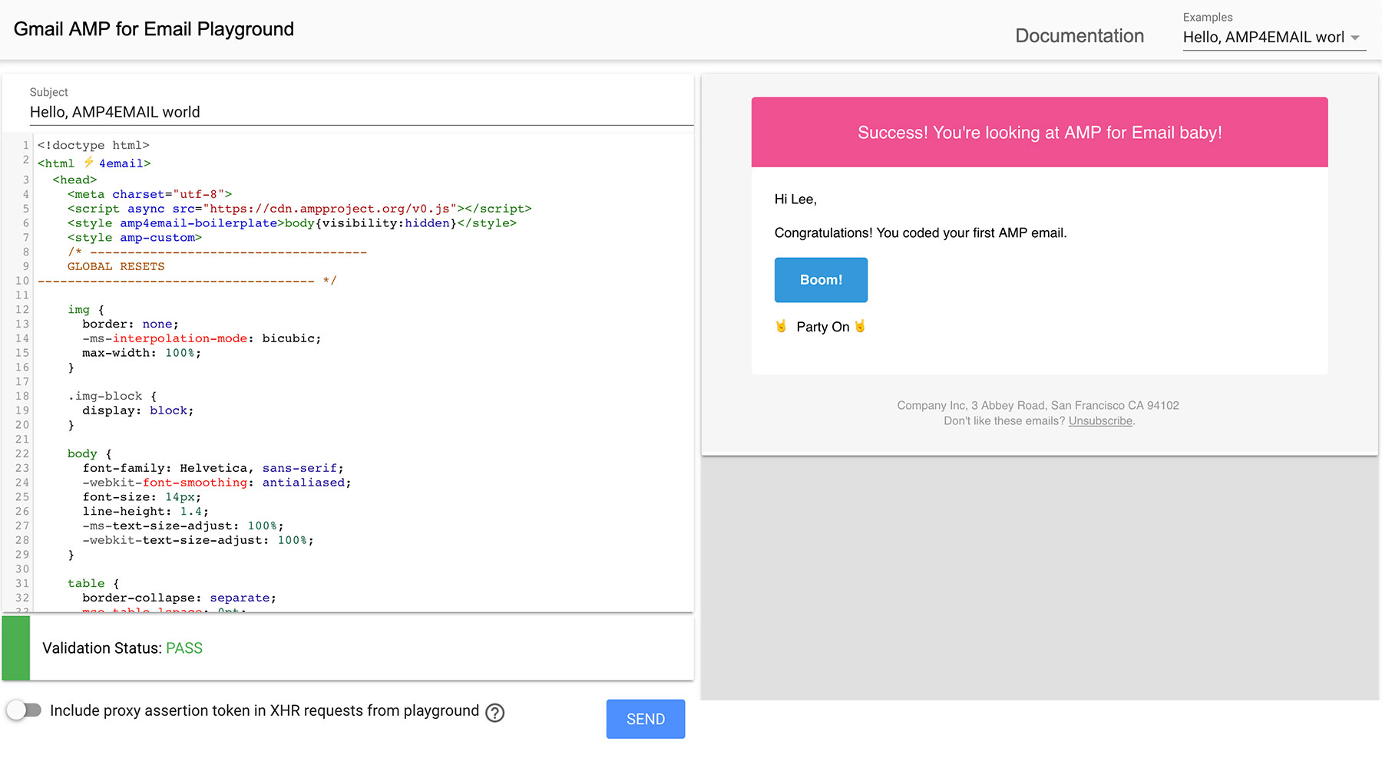Click the pink Success banner in preview

point(1040,132)
